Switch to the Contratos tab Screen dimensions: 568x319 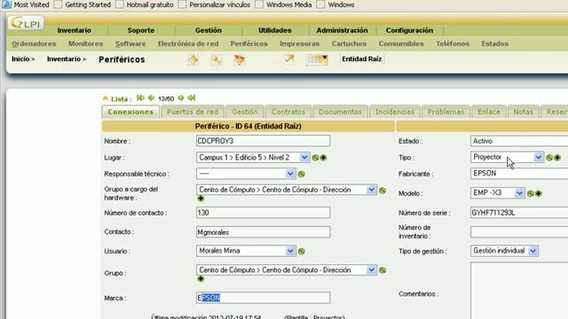(x=288, y=112)
